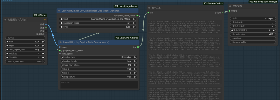
Task: Click the #59 Custom-Scripts badge
Action: 213,3
